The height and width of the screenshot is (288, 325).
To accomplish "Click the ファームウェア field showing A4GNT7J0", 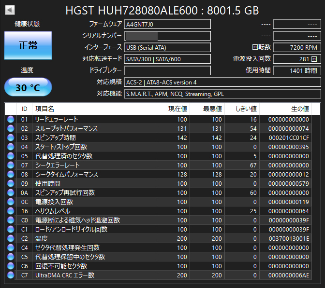I will (x=167, y=25).
